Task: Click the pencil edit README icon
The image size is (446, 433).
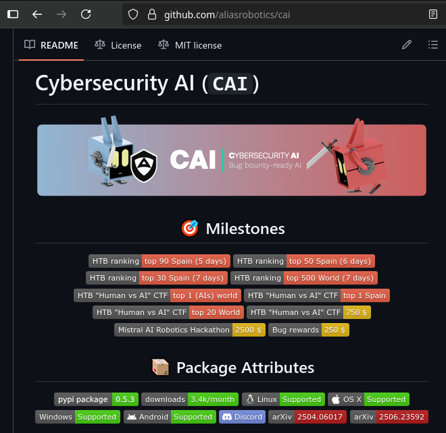Action: (x=407, y=45)
